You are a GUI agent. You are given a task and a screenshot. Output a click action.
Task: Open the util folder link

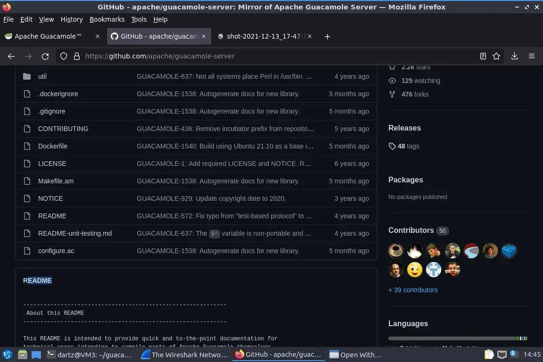coord(42,76)
